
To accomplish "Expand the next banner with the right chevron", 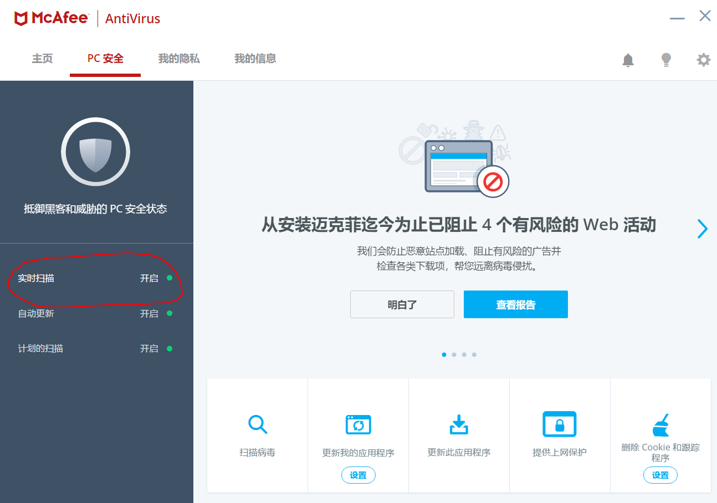I will point(702,229).
